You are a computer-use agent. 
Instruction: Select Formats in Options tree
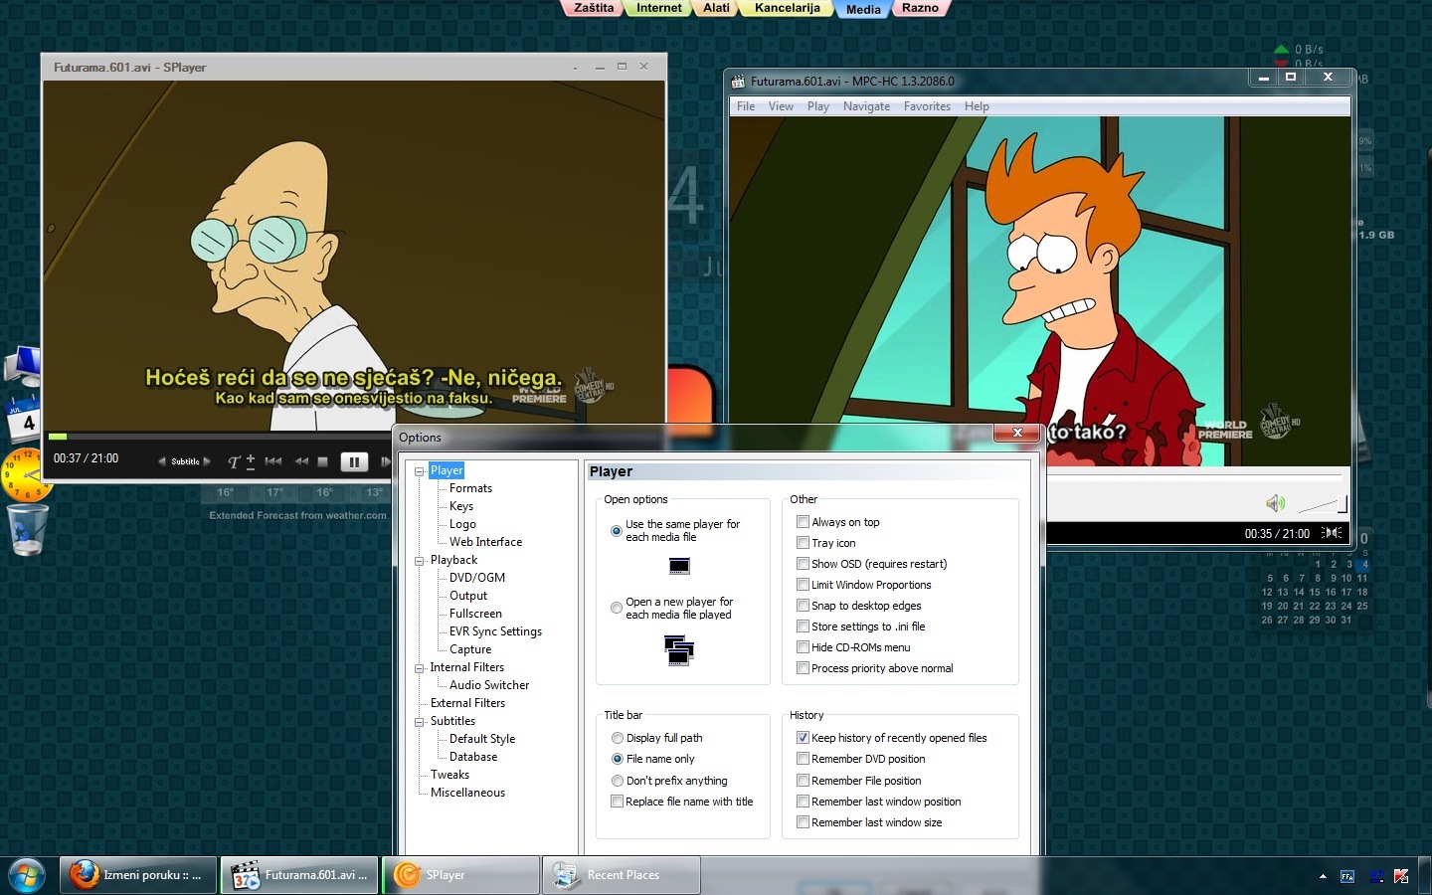(x=470, y=488)
